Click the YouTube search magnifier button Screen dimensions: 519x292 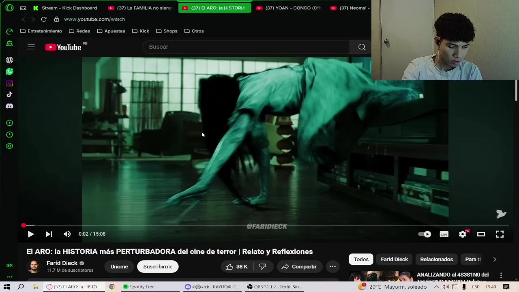(x=362, y=47)
